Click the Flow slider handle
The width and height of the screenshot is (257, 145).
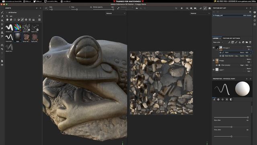(77, 10)
